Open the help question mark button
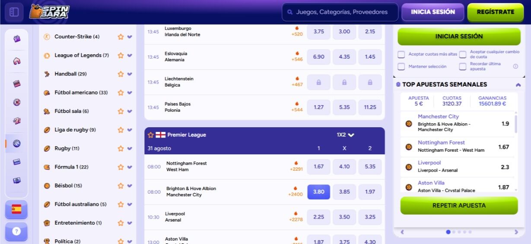The height and width of the screenshot is (244, 531). point(16,231)
